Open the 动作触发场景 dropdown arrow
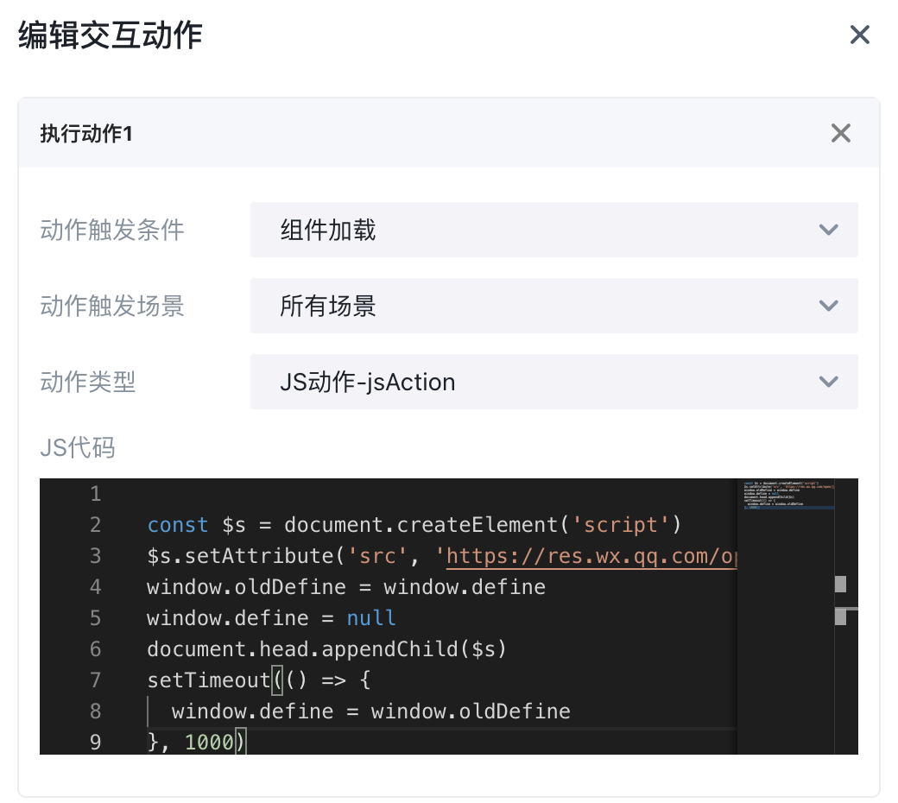The height and width of the screenshot is (803, 898). (x=828, y=306)
